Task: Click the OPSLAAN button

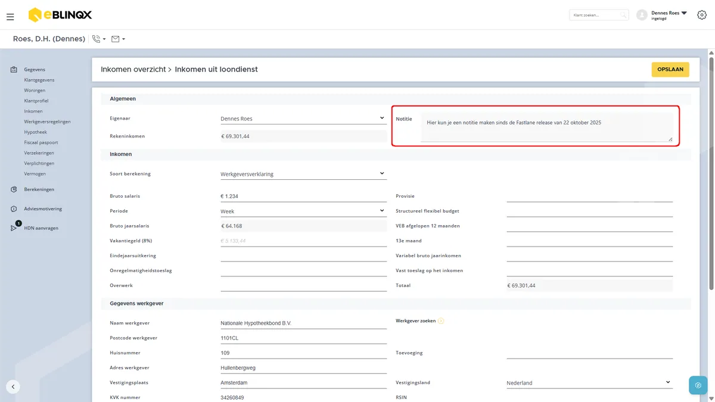Action: (670, 70)
